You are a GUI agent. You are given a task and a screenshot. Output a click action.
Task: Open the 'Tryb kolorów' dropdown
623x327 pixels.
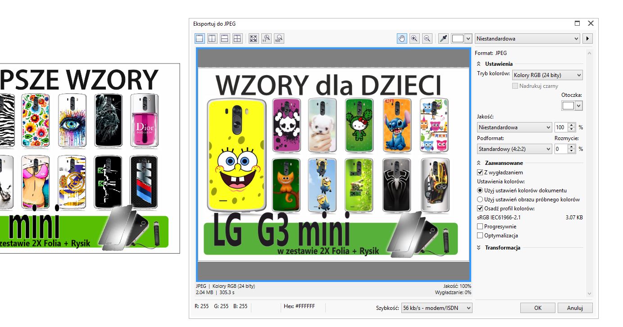[547, 75]
